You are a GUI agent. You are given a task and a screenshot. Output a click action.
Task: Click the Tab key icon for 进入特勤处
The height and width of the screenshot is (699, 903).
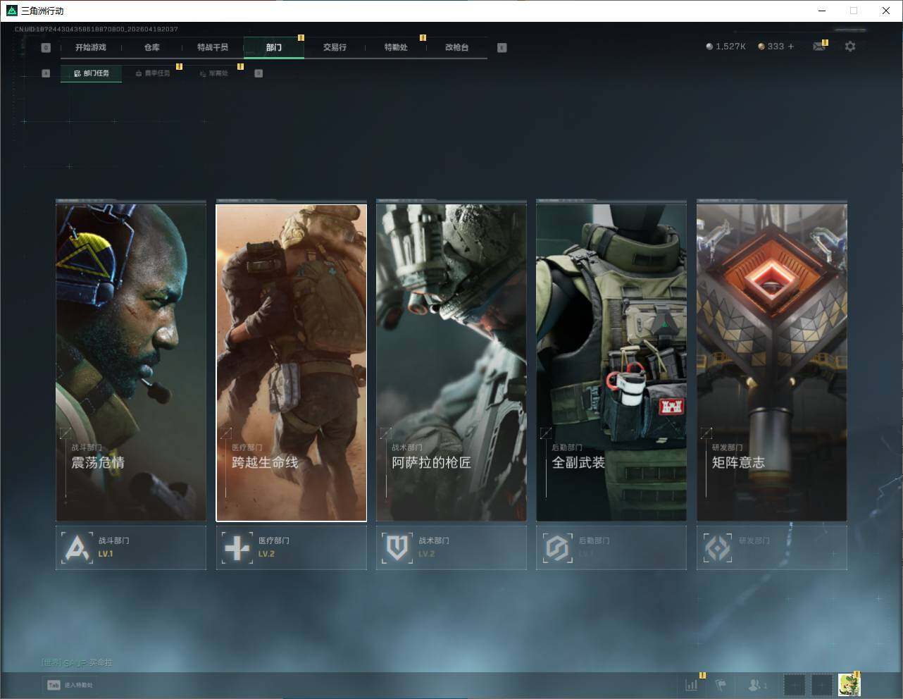coord(54,685)
